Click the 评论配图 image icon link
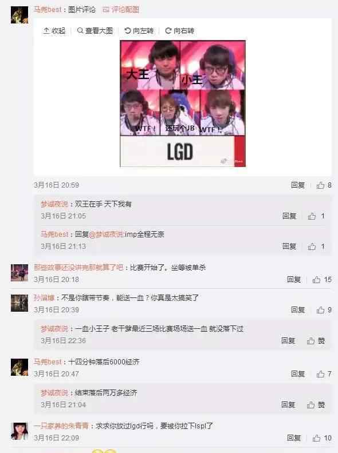 coord(121,10)
